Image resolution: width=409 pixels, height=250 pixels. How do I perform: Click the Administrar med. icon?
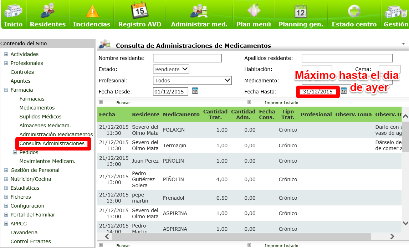coord(199,11)
